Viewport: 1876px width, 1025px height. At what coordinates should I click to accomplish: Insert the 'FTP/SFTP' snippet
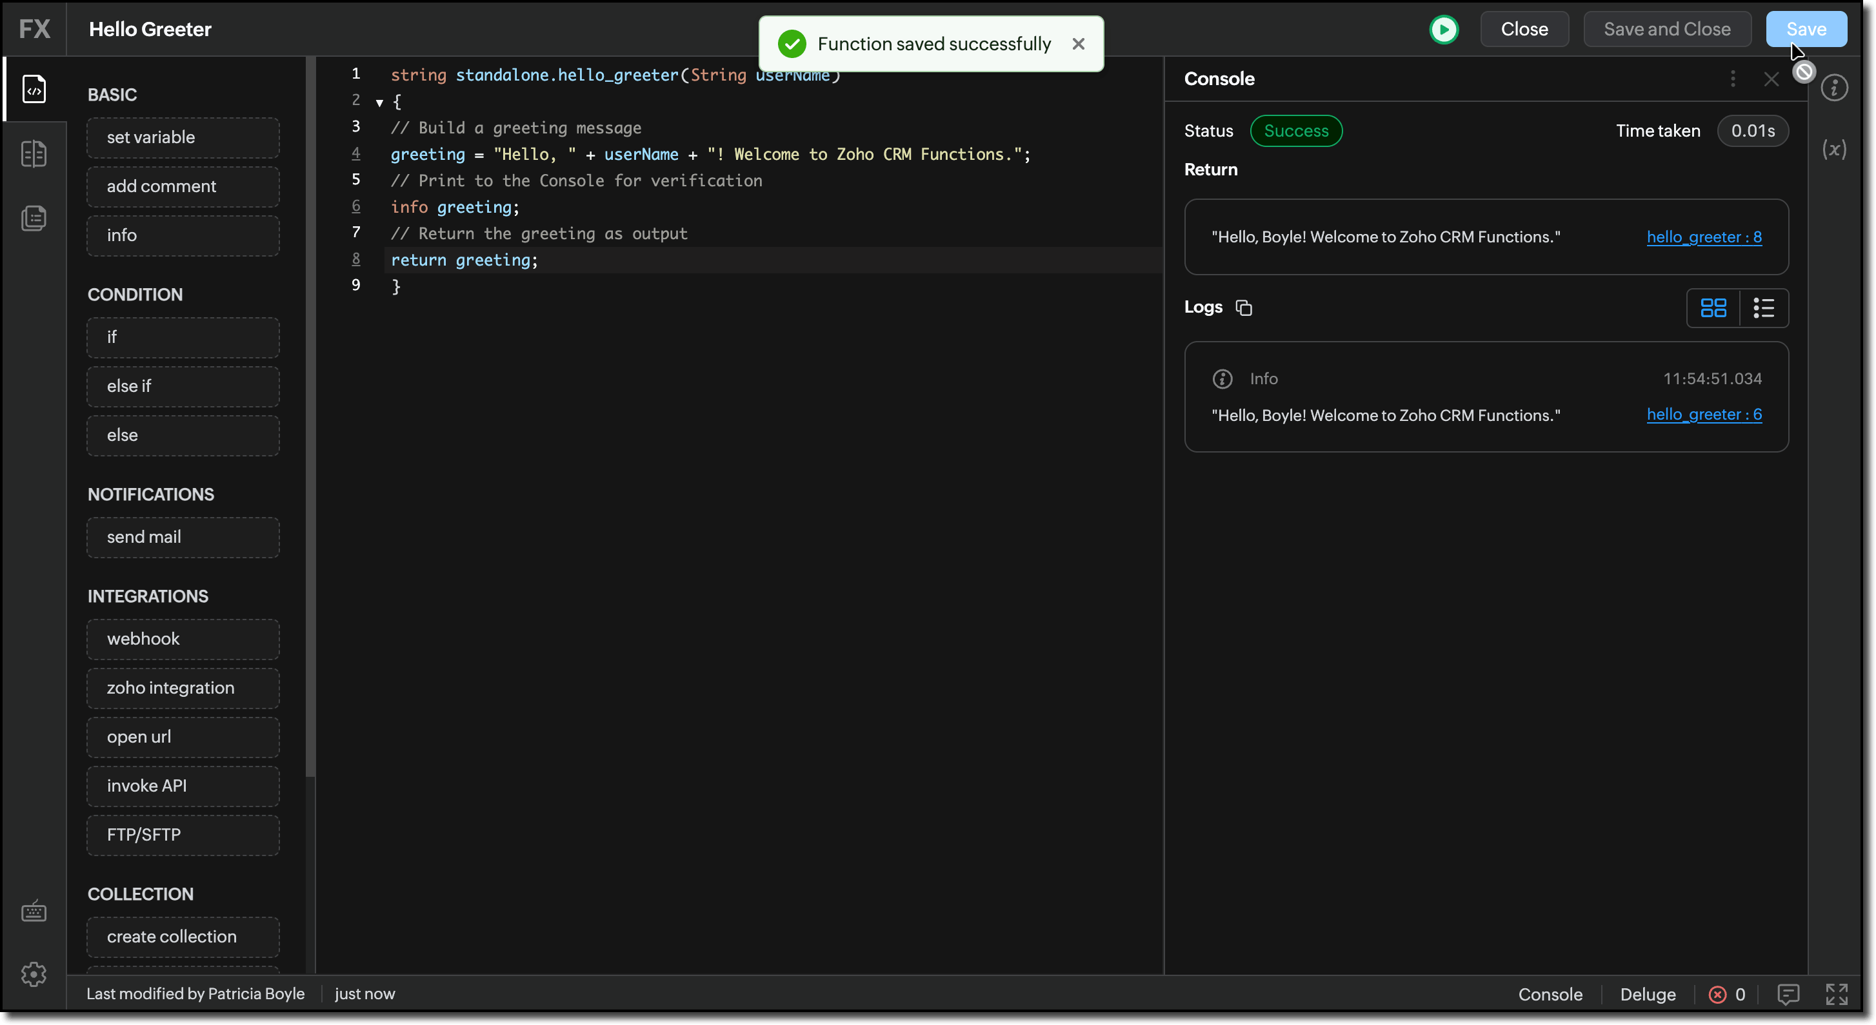click(x=183, y=835)
